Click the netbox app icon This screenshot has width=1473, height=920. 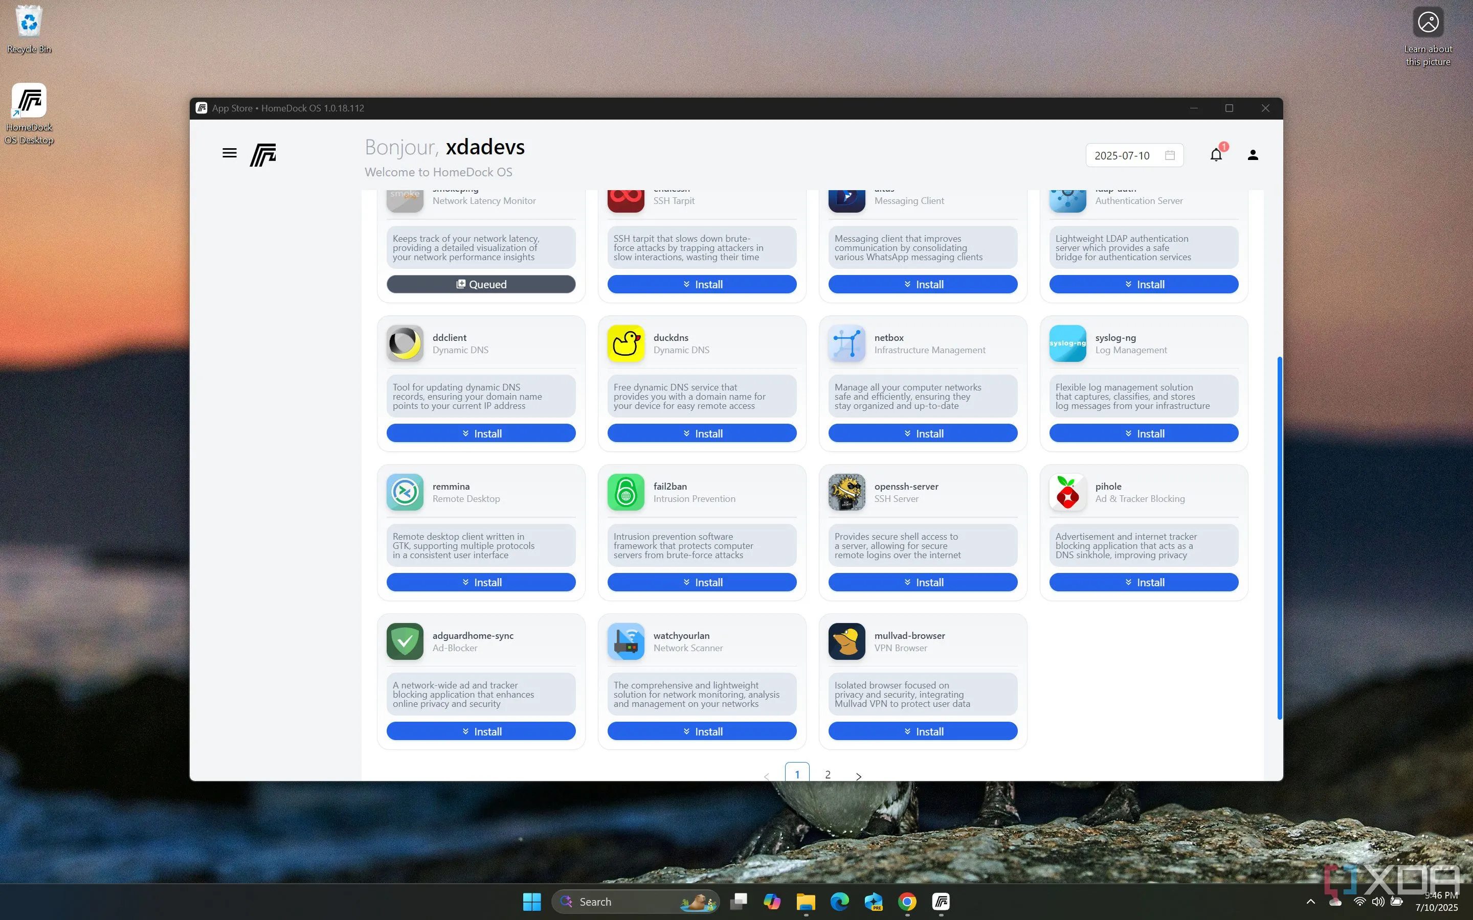coord(846,343)
